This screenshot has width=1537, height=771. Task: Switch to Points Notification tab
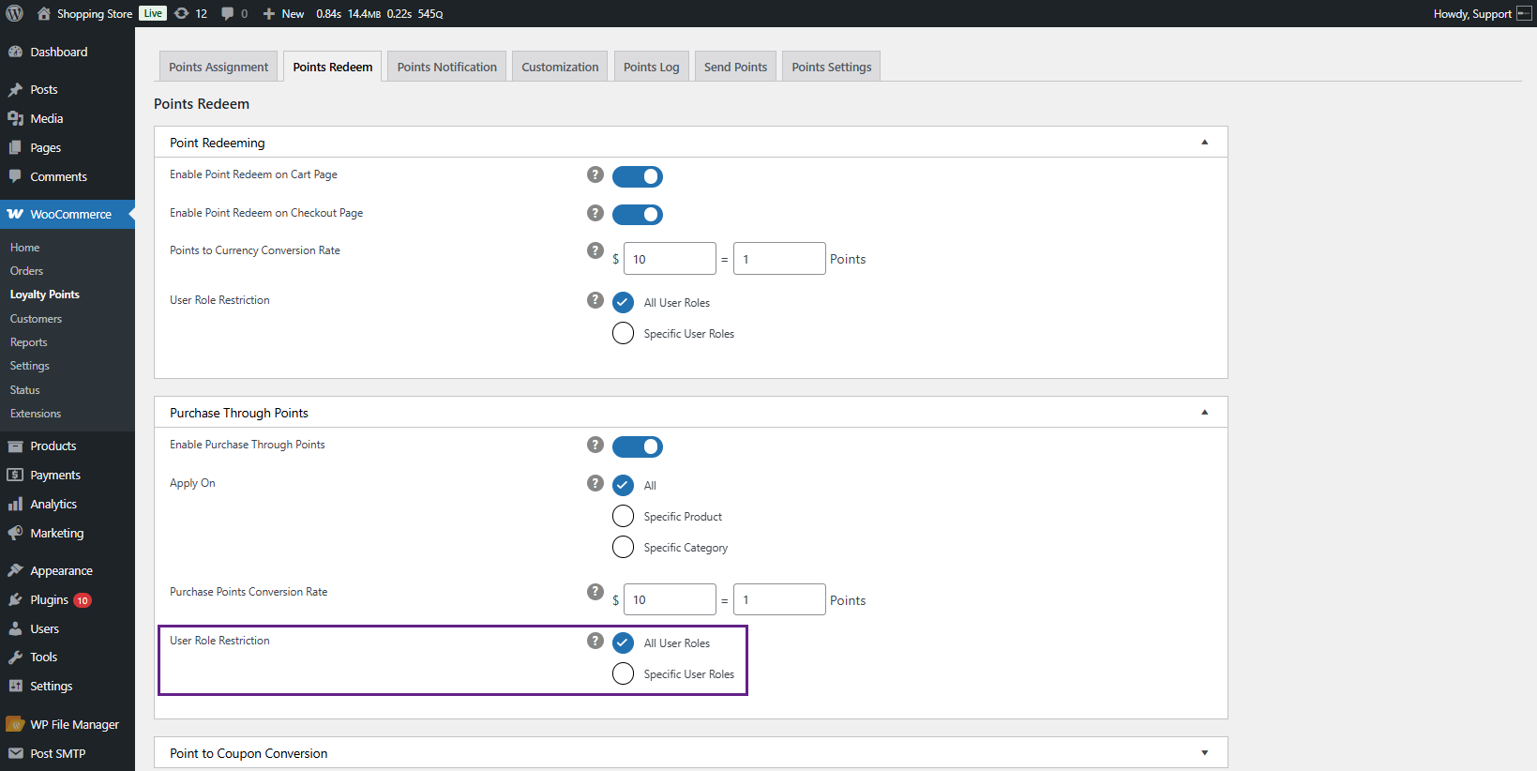coord(446,67)
